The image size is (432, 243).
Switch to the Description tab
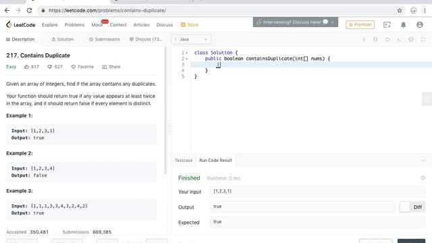click(20, 39)
